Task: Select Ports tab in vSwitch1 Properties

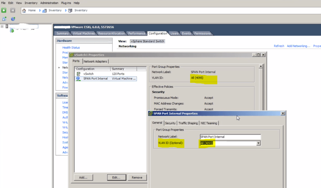Action: [76, 61]
